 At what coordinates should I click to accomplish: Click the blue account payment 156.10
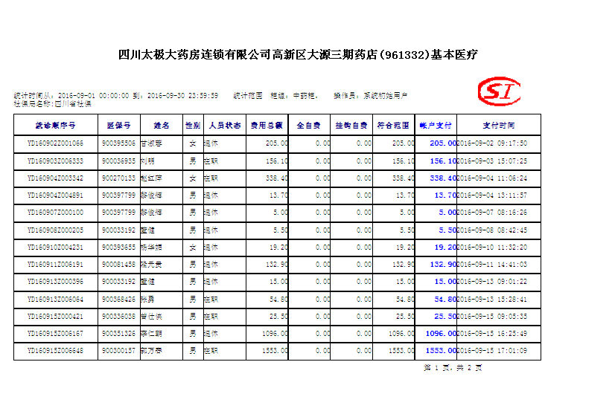(443, 161)
